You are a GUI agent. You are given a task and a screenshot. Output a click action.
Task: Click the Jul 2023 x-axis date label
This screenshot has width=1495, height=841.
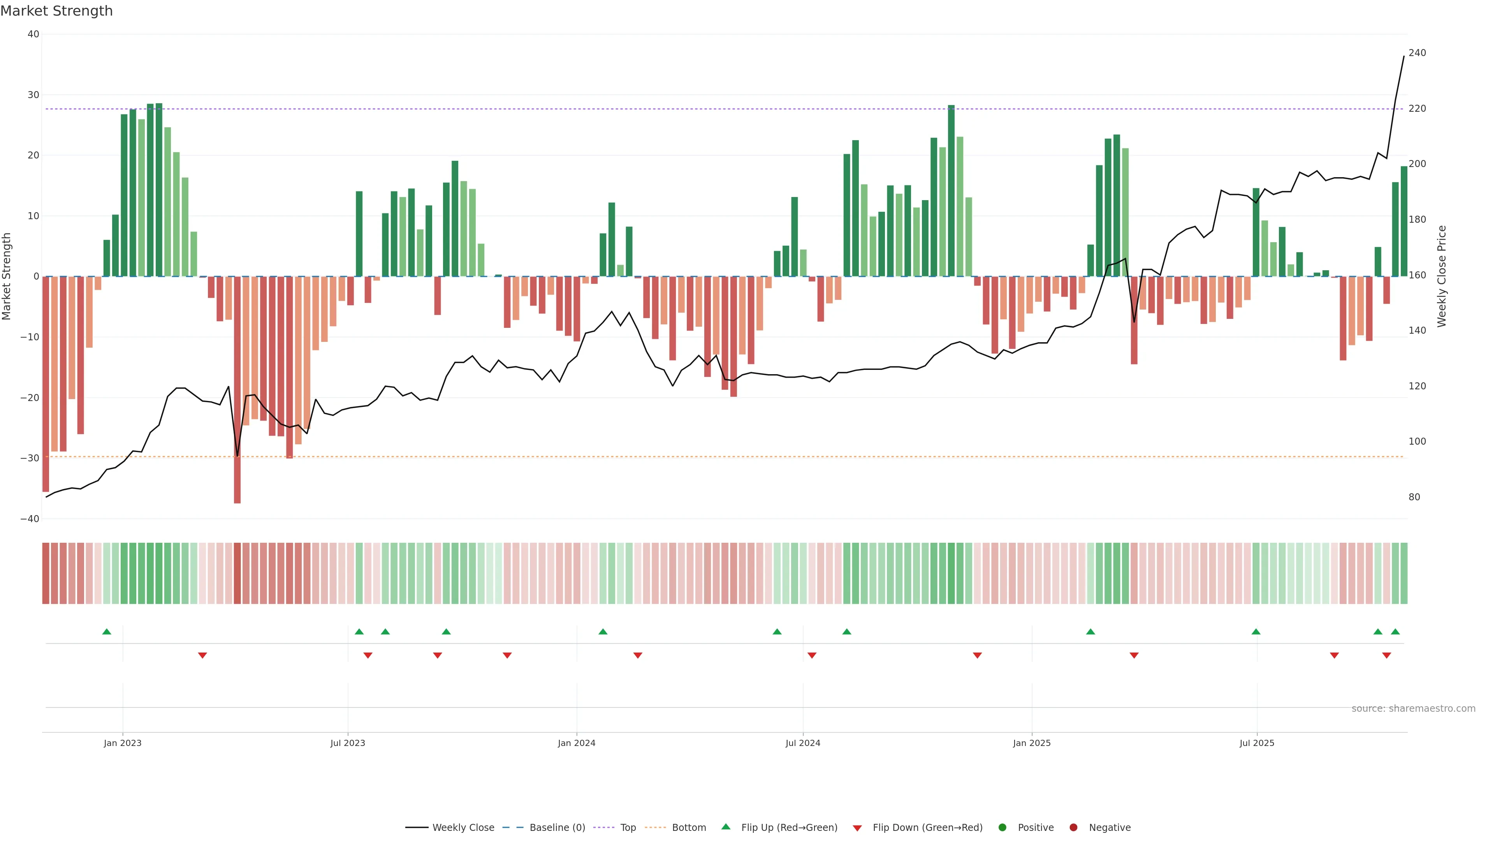(348, 743)
